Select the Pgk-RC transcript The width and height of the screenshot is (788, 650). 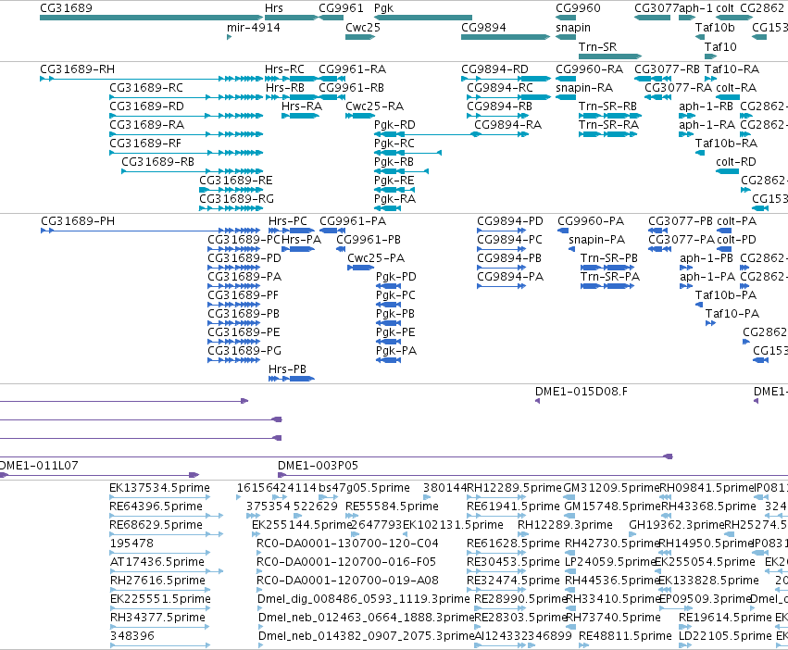(x=407, y=153)
